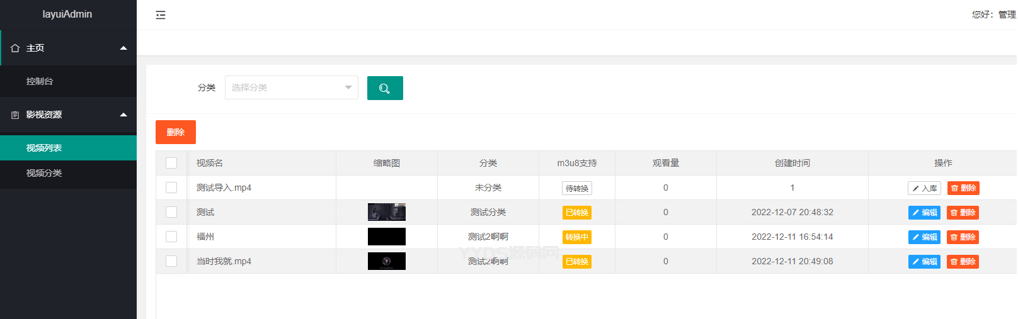Go to 控制台 in the sidebar

[x=40, y=81]
